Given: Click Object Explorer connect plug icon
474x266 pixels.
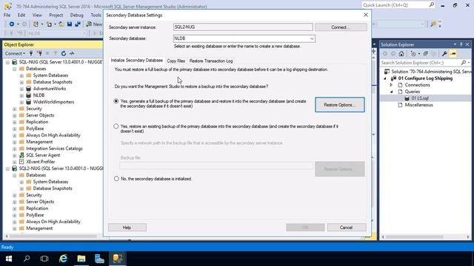Looking at the screenshot, I should coord(31,53).
